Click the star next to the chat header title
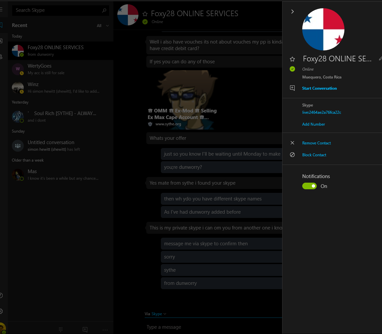Screen dimensions: 382x334 [145, 14]
